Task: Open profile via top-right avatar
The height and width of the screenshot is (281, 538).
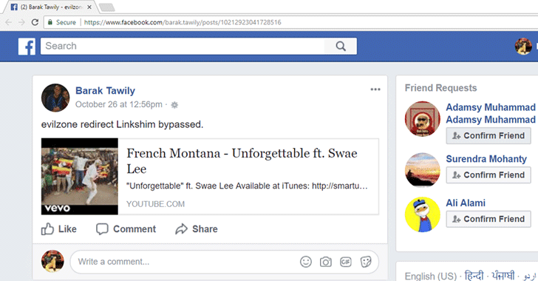Action: coord(523,47)
